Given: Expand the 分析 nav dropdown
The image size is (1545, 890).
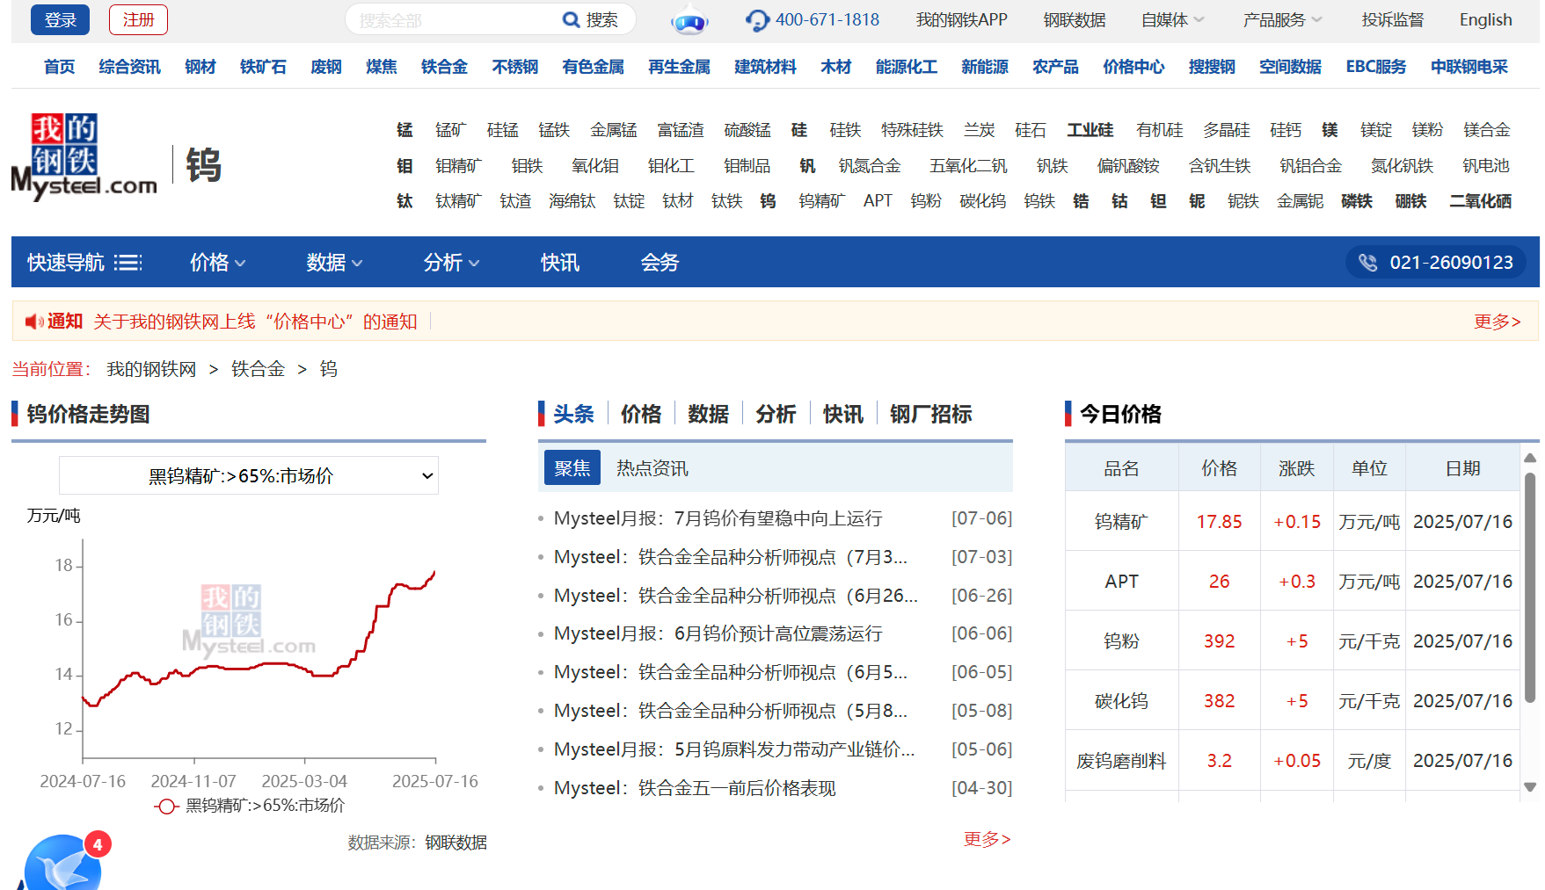Looking at the screenshot, I should [x=451, y=262].
